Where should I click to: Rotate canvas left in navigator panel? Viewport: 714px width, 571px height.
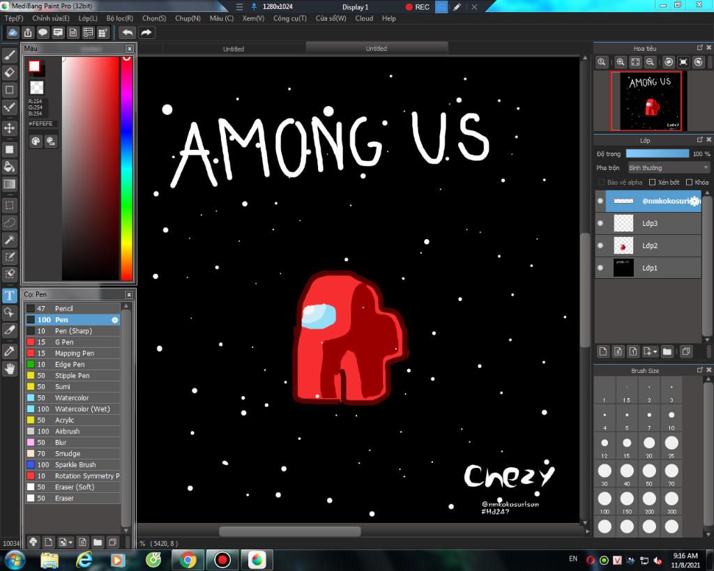pos(669,62)
